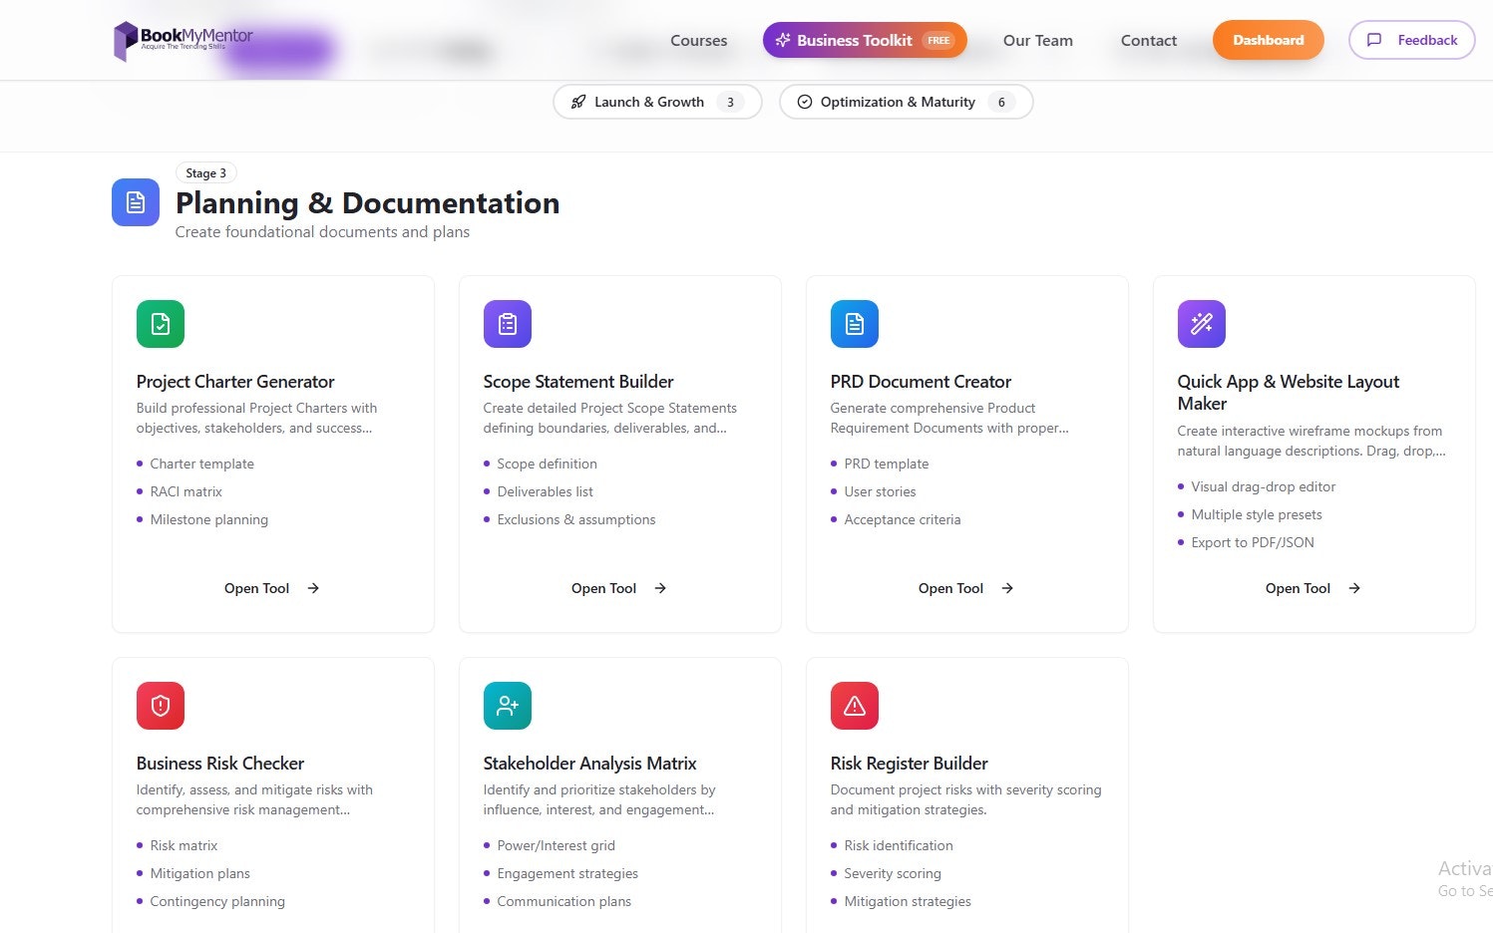Click the Business Risk Checker shield icon
Viewport: 1493px width, 933px height.
click(160, 705)
